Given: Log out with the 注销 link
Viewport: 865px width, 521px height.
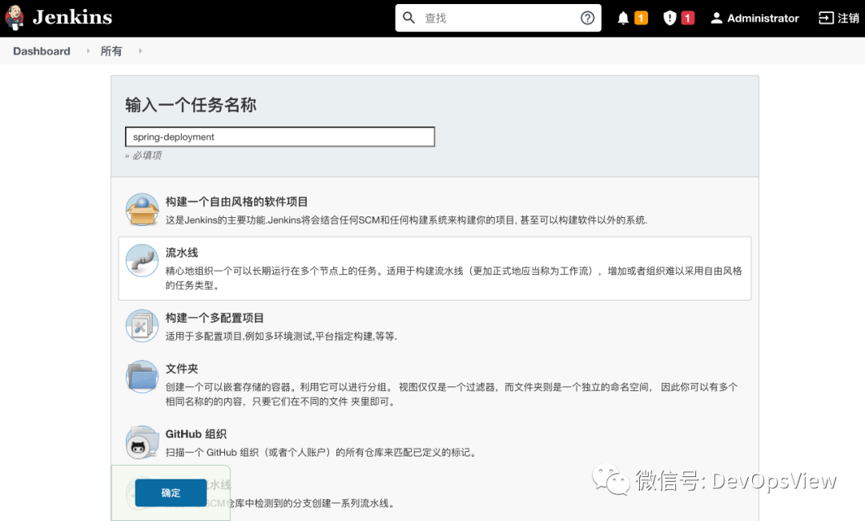Looking at the screenshot, I should pos(848,18).
